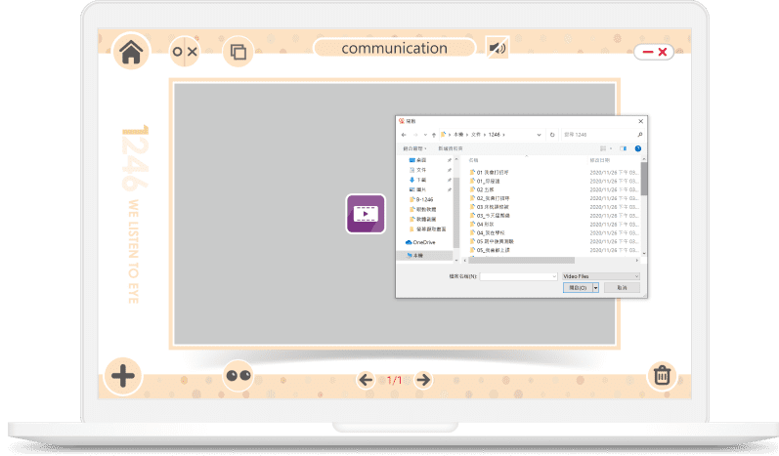779x456 pixels.
Task: Delete with the trash can icon
Action: pyautogui.click(x=662, y=376)
